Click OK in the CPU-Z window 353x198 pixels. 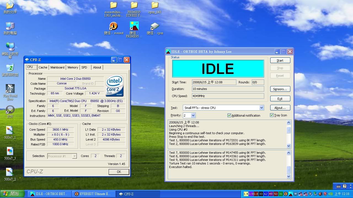pyautogui.click(x=119, y=172)
